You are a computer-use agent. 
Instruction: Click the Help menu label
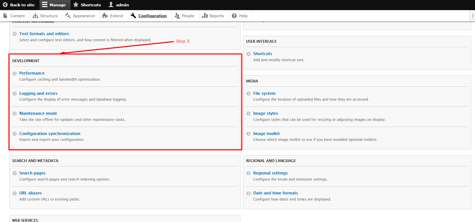(243, 16)
